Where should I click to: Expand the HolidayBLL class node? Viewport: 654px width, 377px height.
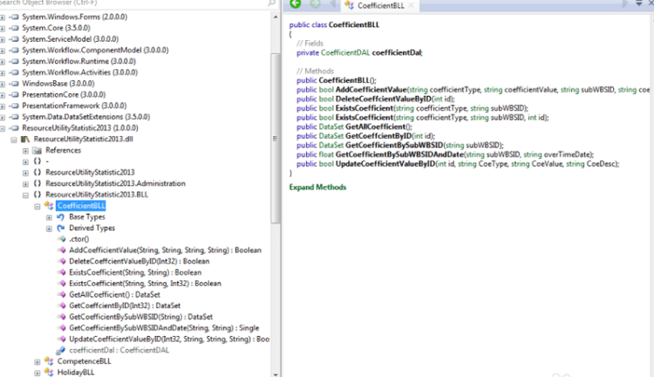[37, 372]
